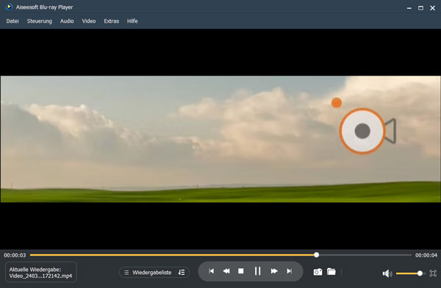
Task: Open the Hilfe menu
Action: point(132,21)
